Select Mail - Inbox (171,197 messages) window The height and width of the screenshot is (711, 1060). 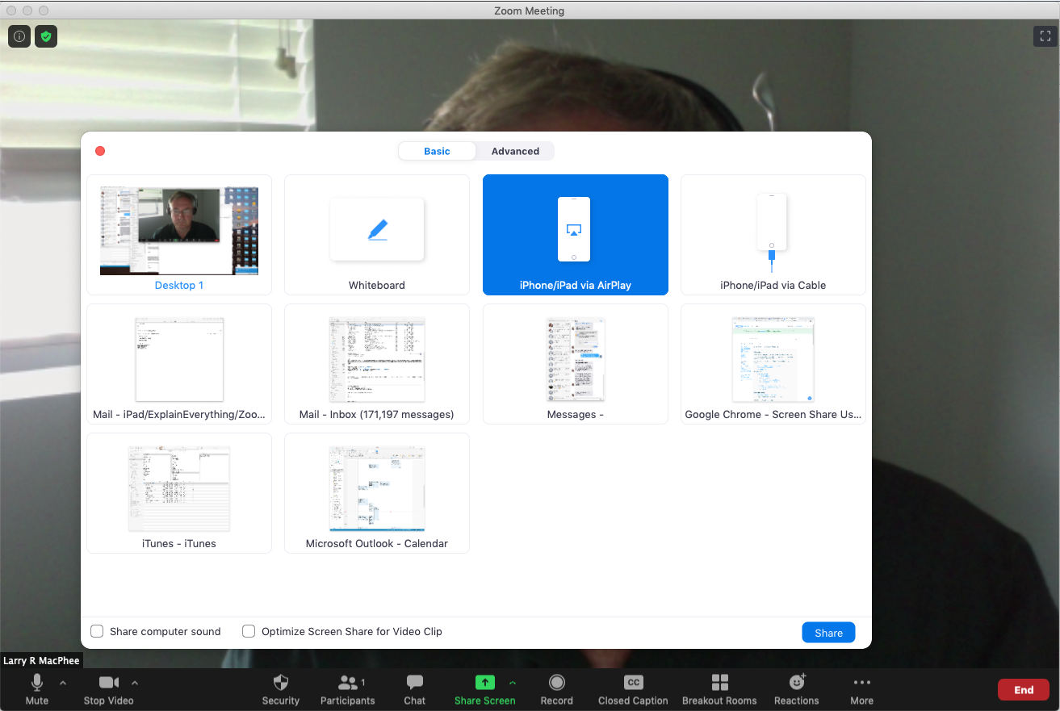click(x=377, y=364)
